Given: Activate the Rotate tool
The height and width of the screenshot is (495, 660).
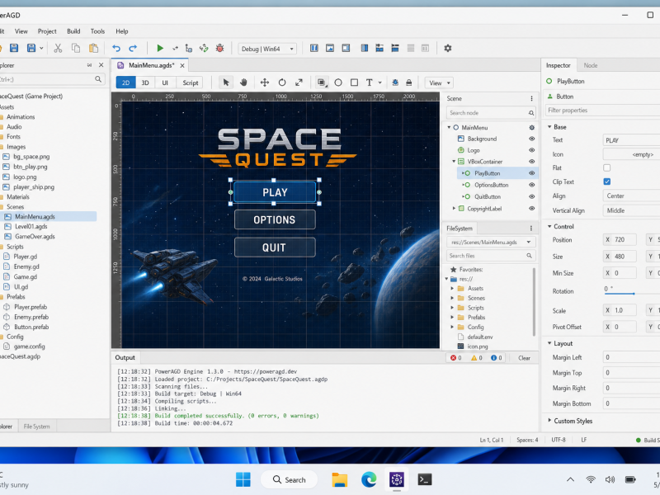Looking at the screenshot, I should click(x=282, y=82).
